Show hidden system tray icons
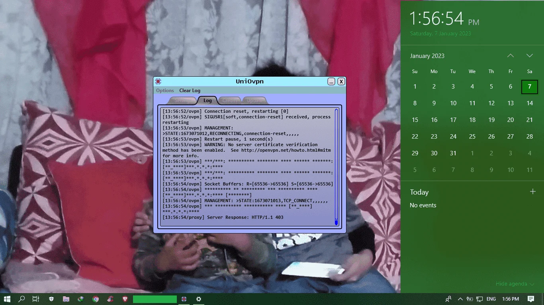Viewport: 544px width, 305px height. pos(460,299)
